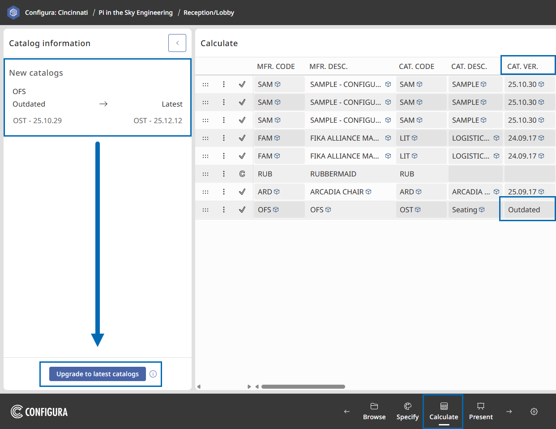556x429 pixels.
Task: Sort by MFR. CODE column header
Action: tap(276, 66)
